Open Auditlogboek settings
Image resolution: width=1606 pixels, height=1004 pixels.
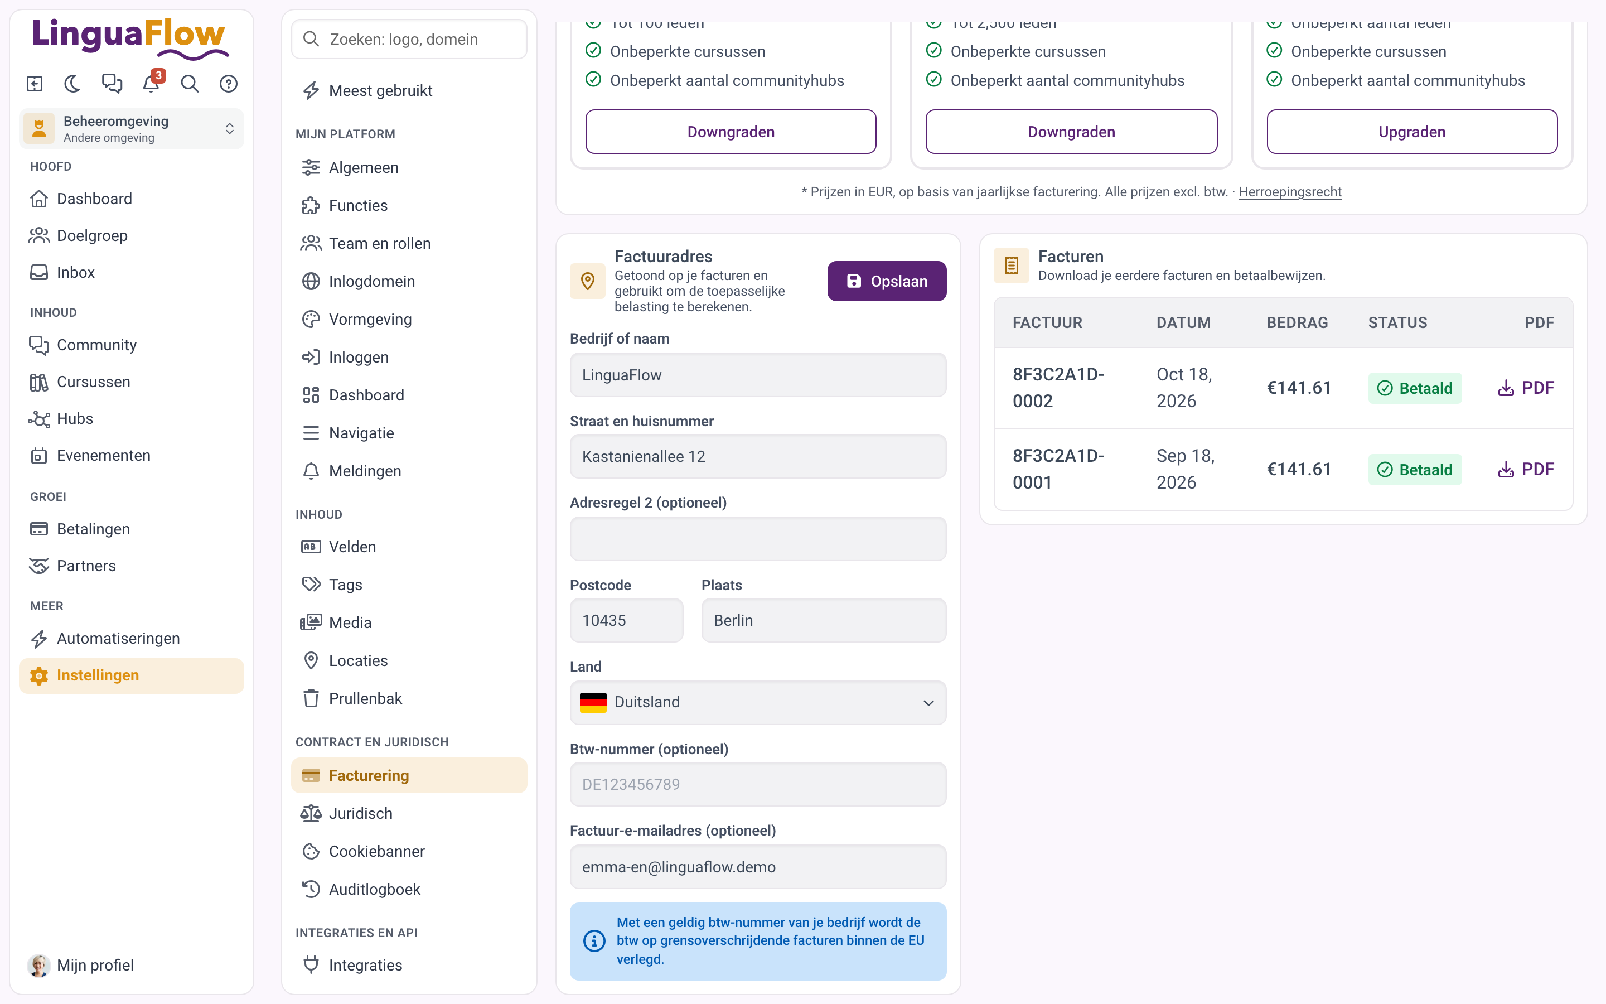409,889
